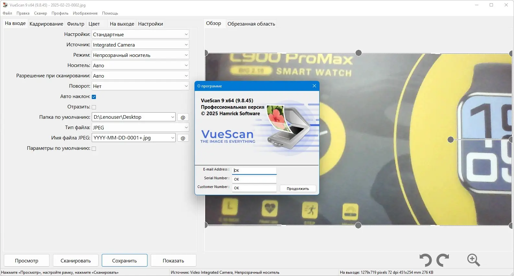Click the VueScan app icon in title bar

pos(5,5)
